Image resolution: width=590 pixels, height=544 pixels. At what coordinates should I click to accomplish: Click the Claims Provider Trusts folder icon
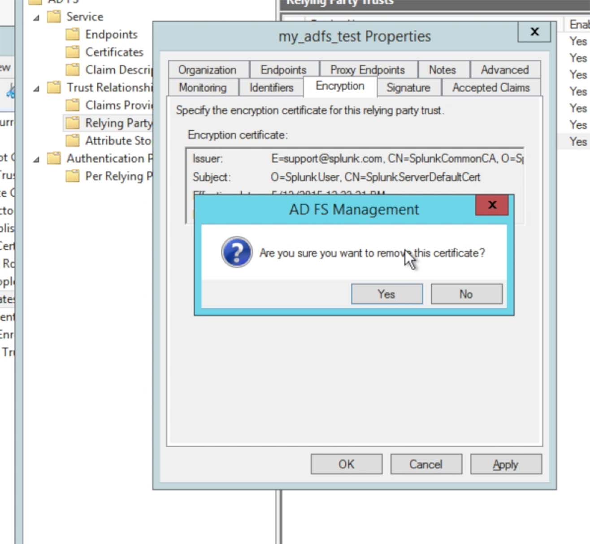click(x=73, y=105)
